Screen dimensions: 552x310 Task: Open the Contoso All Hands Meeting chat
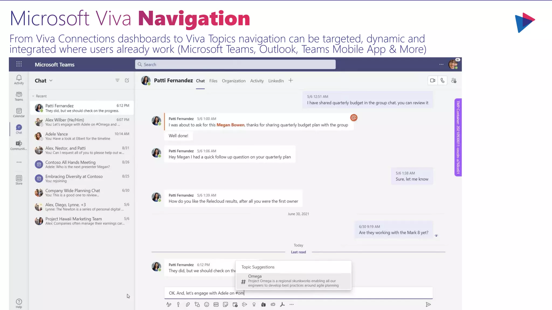tap(82, 164)
